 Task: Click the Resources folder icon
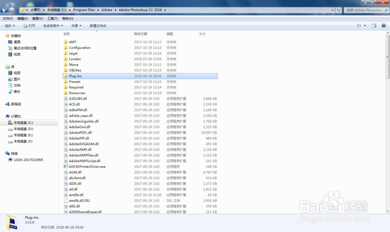coord(66,93)
